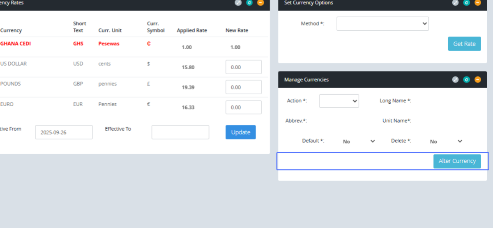Refresh the Currency Rates panel
Screen dimensions: 493x228
click(249, 2)
